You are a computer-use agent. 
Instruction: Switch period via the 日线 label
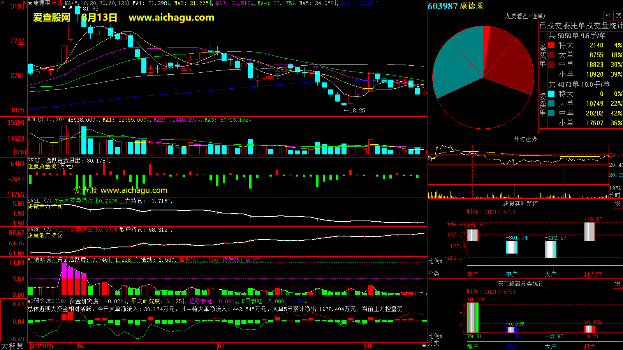[57, 3]
